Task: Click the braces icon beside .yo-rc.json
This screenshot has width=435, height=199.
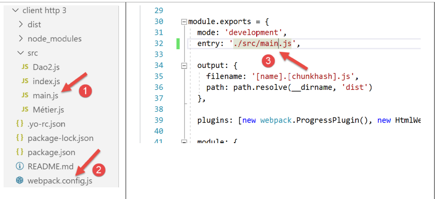Action: coord(19,124)
